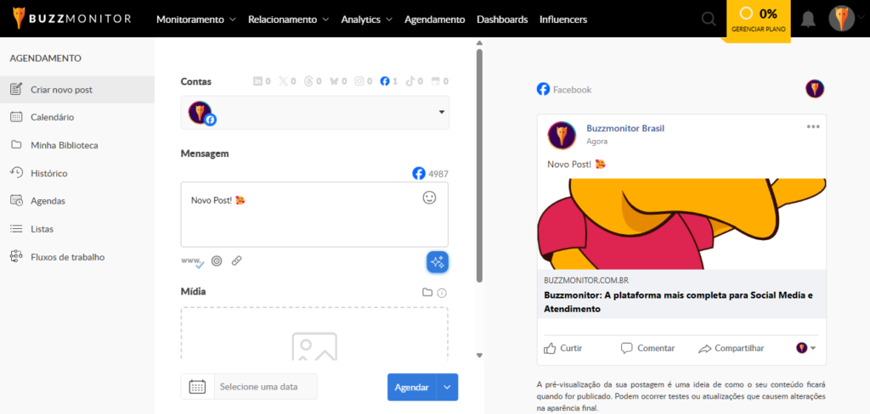Open the user avatar profile dropdown
870x414 pixels.
pyautogui.click(x=845, y=19)
